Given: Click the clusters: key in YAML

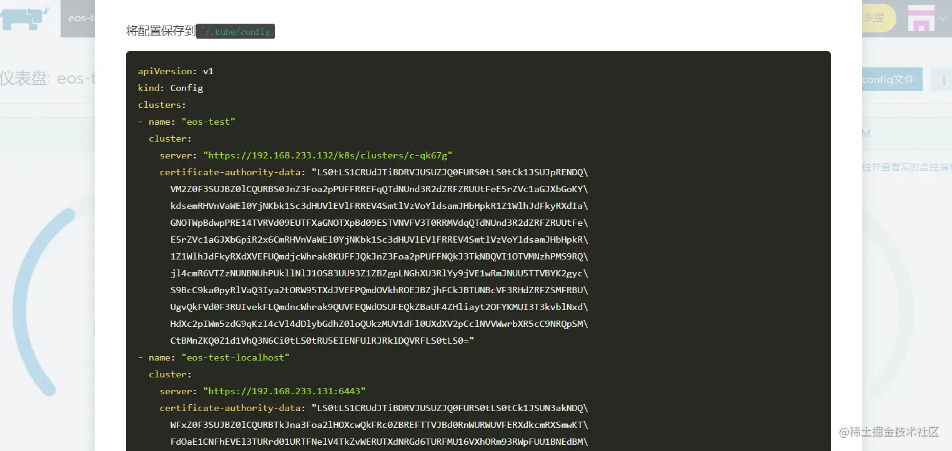Looking at the screenshot, I should pos(162,105).
